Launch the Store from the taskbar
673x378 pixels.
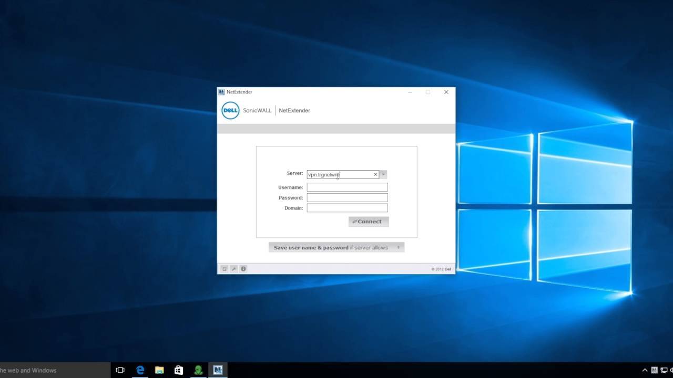point(179,370)
